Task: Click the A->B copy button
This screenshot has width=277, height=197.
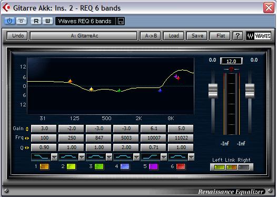Action: tap(151, 36)
